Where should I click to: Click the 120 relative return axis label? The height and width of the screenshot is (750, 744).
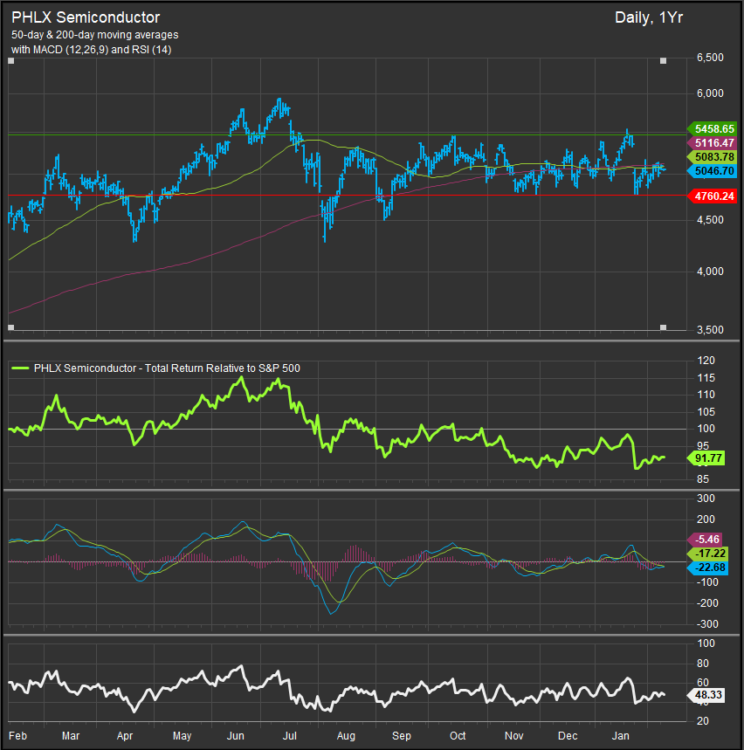click(706, 361)
